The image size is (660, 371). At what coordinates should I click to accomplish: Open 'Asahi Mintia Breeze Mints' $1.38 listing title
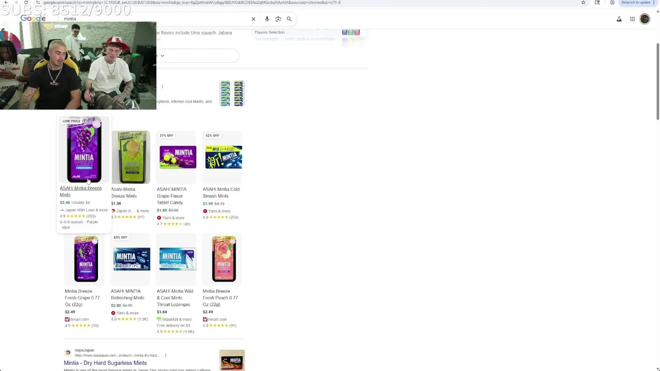[x=124, y=193]
